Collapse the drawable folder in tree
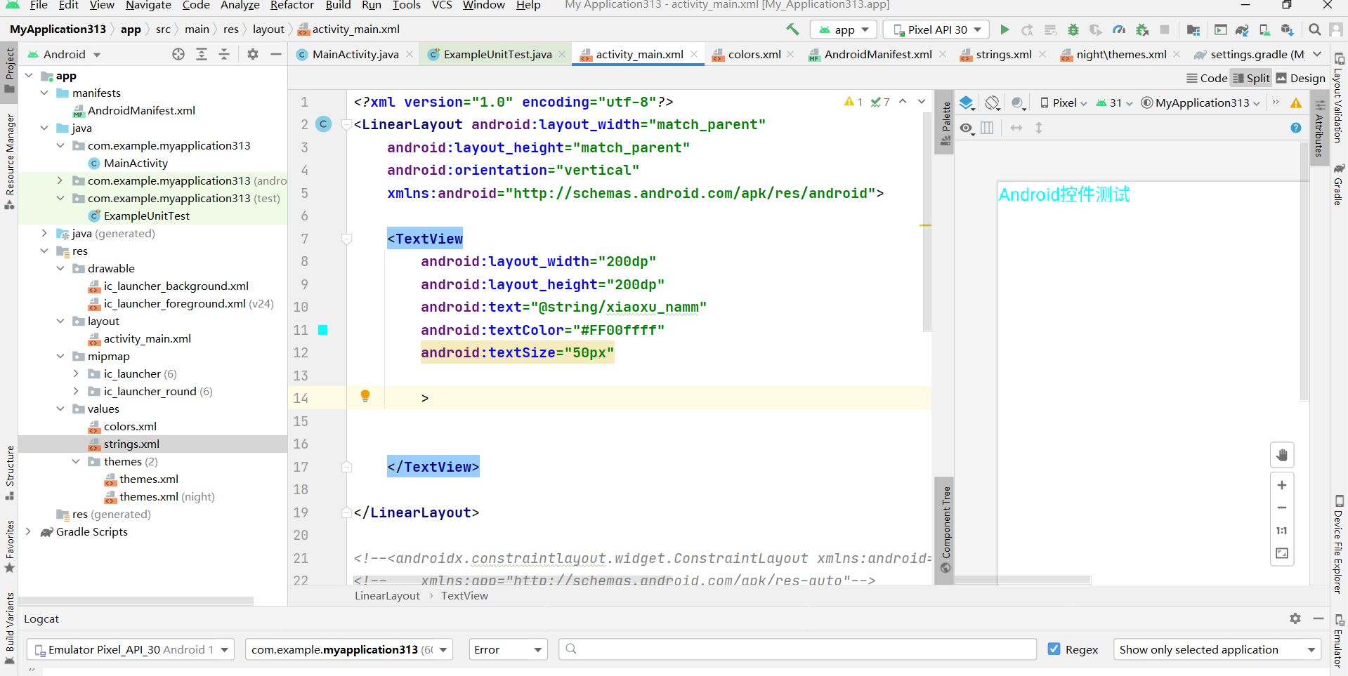1348x676 pixels. point(60,268)
